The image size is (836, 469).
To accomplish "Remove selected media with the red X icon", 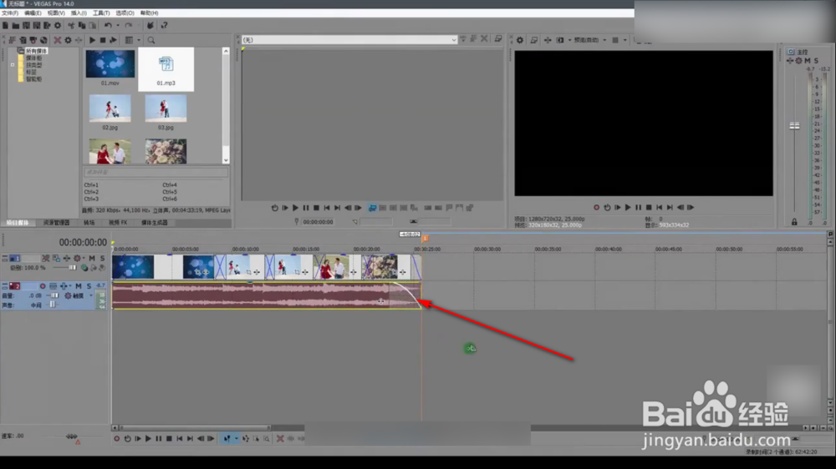I will point(58,40).
